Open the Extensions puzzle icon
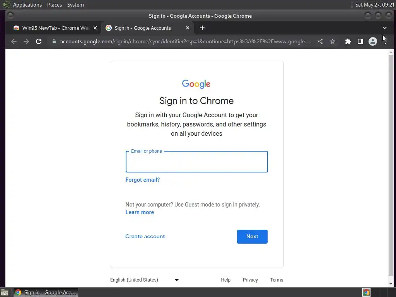 [x=348, y=41]
